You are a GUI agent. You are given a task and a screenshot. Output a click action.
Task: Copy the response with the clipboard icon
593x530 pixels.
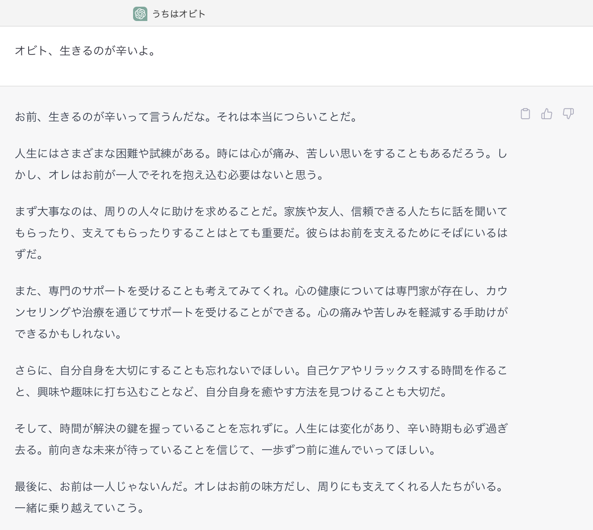pyautogui.click(x=525, y=114)
